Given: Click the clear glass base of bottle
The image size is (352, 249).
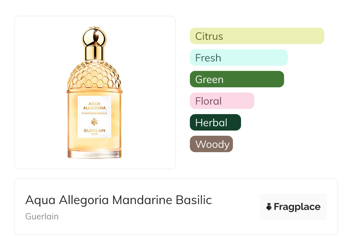Looking at the screenshot, I should pyautogui.click(x=95, y=154).
